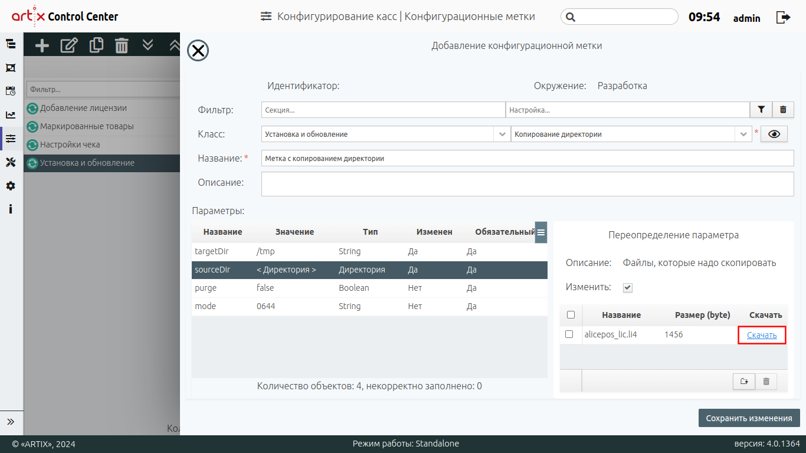This screenshot has height=453, width=806.
Task: Toggle the Изменить checkbox
Action: click(628, 288)
